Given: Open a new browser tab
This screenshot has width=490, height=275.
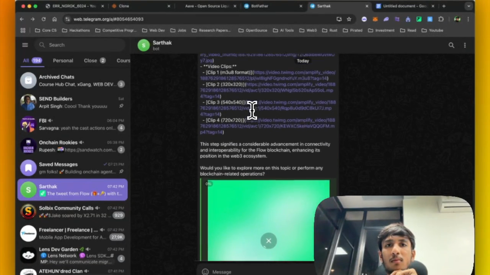Looking at the screenshot, I should [444, 6].
